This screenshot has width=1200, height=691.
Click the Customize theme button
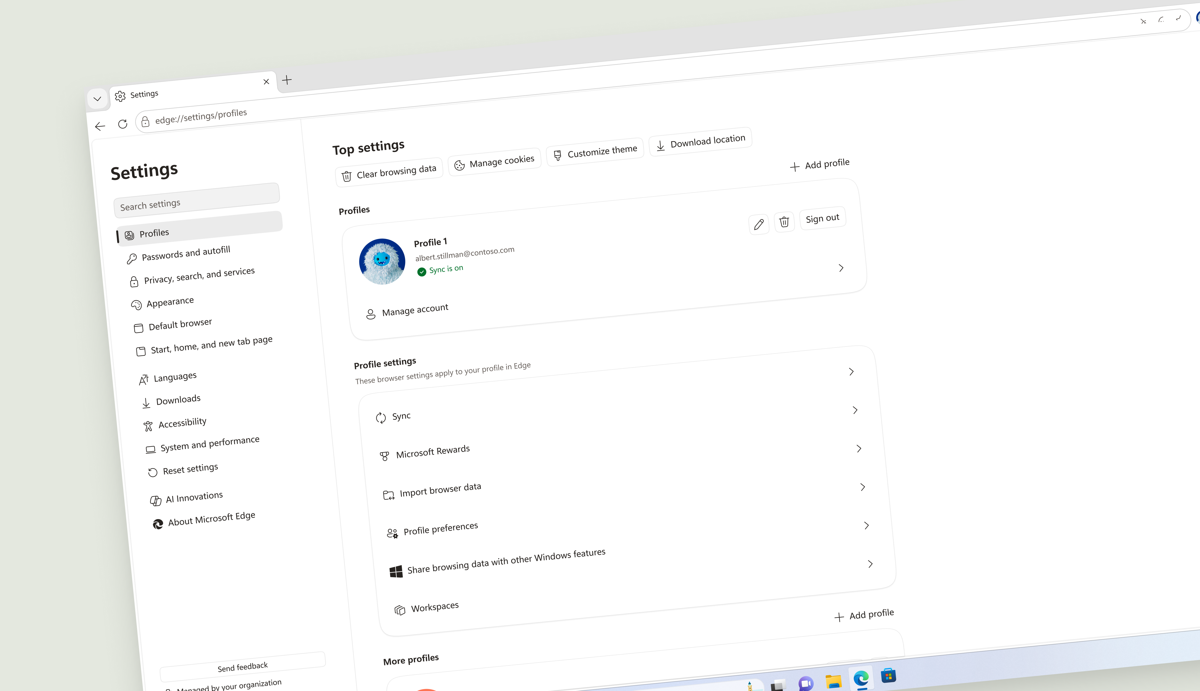(595, 152)
